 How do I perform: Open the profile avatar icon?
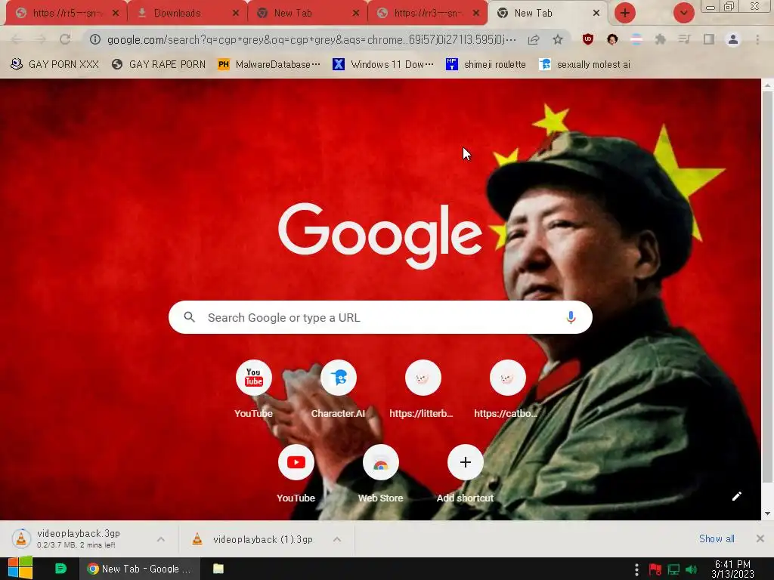[x=733, y=39]
